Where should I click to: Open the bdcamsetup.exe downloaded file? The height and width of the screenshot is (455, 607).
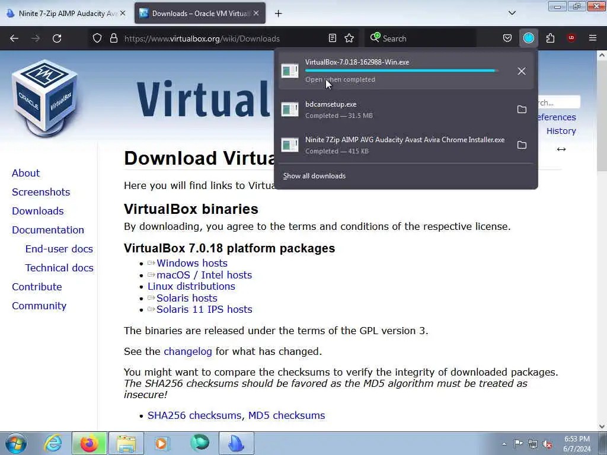395,110
